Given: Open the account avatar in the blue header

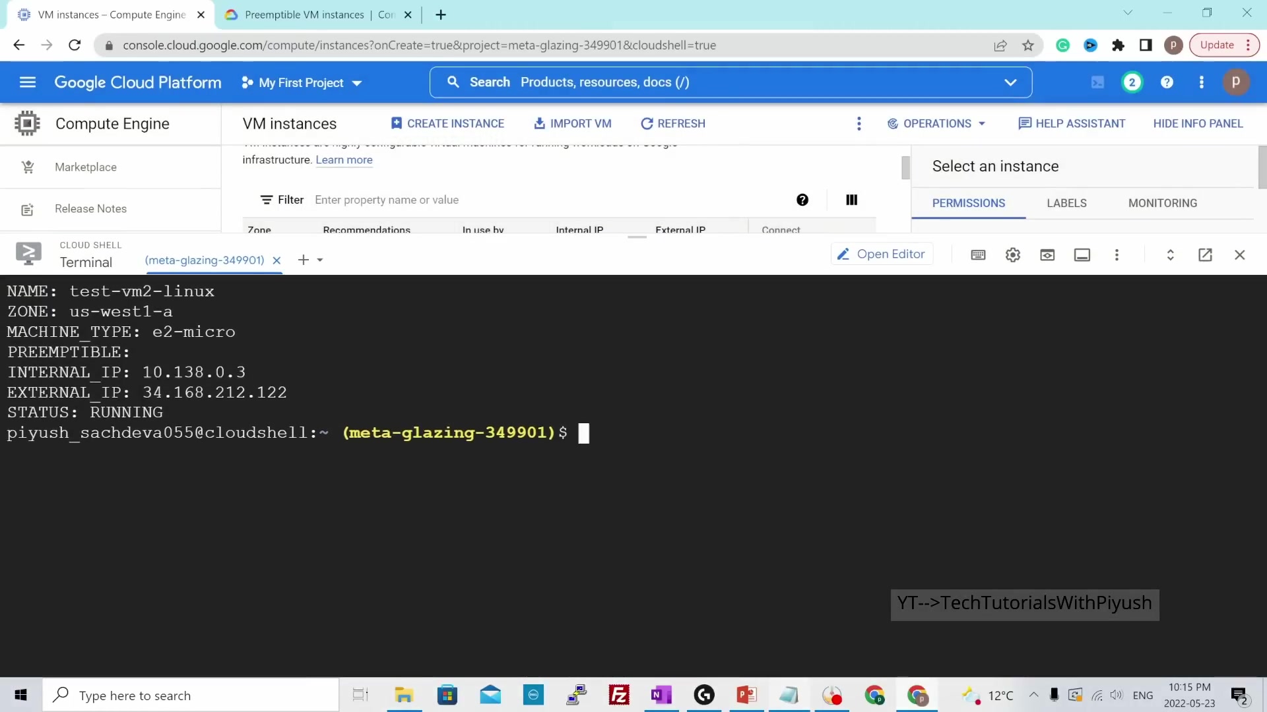Looking at the screenshot, I should tap(1236, 82).
